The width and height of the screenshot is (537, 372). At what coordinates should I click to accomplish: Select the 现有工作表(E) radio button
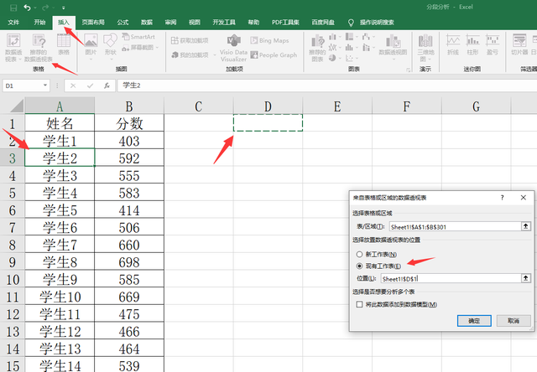tap(359, 266)
